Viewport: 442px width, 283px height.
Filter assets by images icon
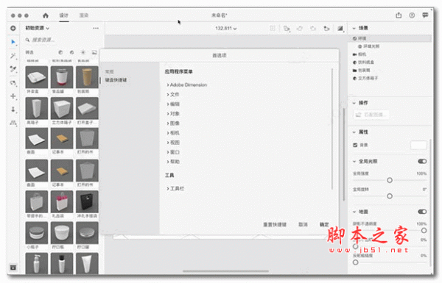tap(94, 52)
